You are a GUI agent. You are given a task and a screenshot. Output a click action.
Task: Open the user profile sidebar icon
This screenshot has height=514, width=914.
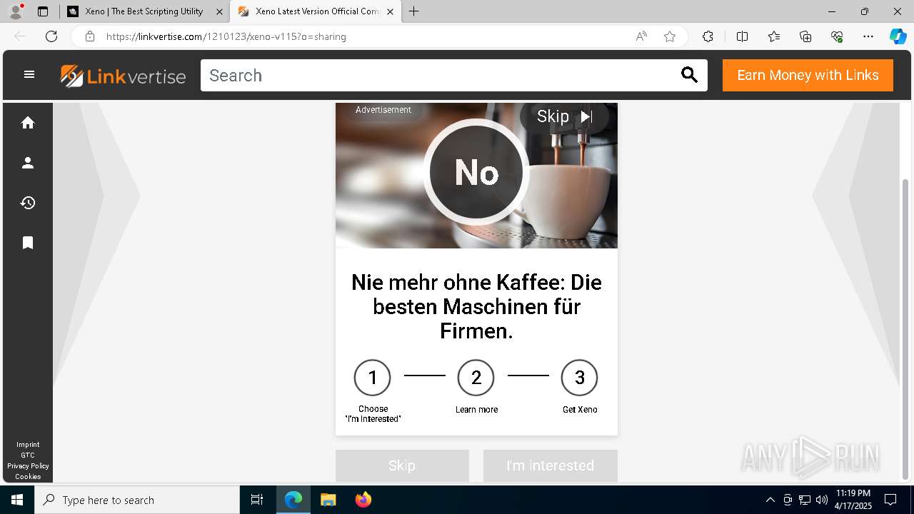tap(28, 163)
